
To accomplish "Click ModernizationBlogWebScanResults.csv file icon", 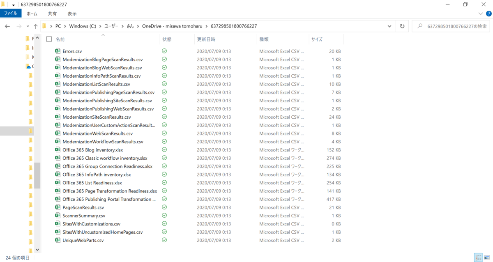I will (x=58, y=68).
